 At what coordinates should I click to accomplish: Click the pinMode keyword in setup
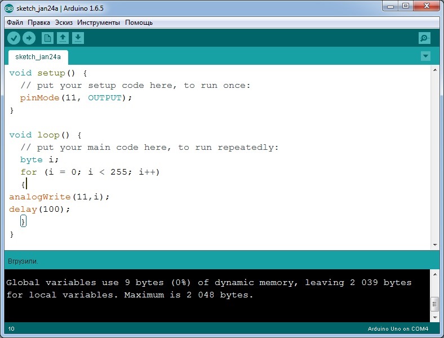[39, 98]
